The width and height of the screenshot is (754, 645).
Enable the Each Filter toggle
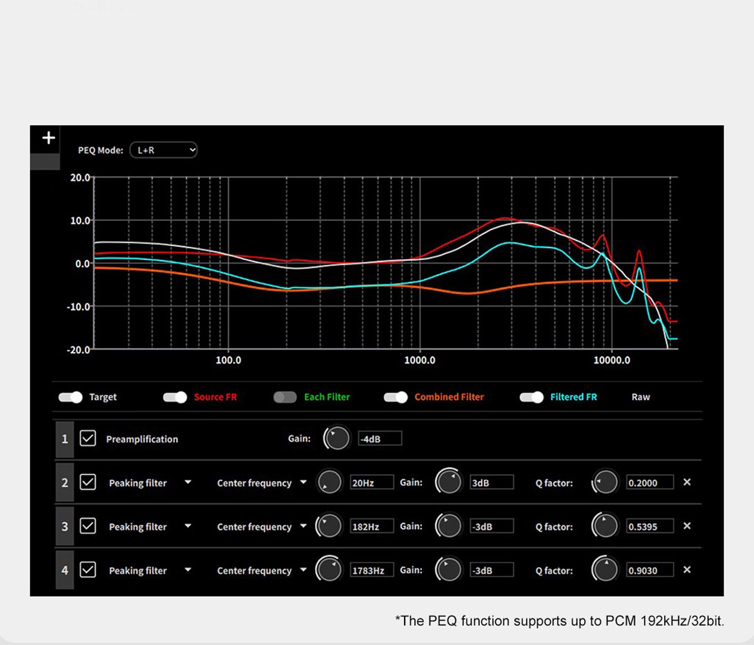tap(285, 397)
